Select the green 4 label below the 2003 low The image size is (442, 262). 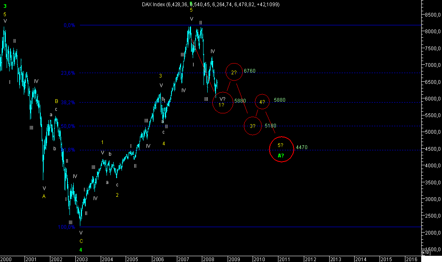pos(81,250)
